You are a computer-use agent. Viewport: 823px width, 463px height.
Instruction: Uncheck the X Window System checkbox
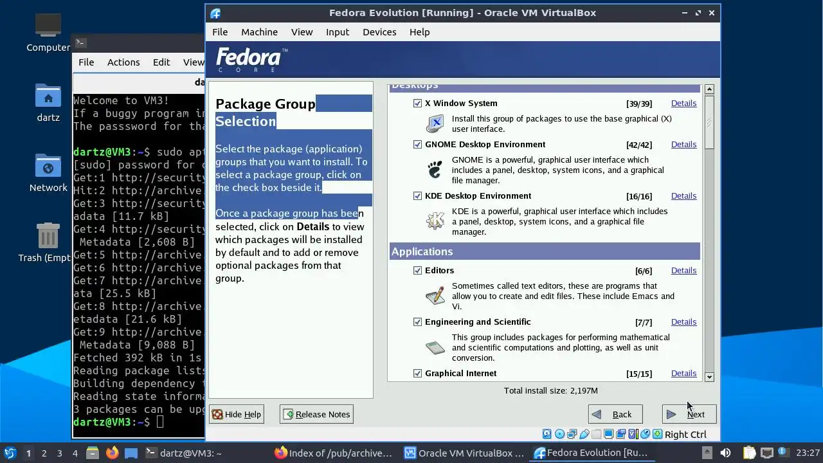[417, 103]
